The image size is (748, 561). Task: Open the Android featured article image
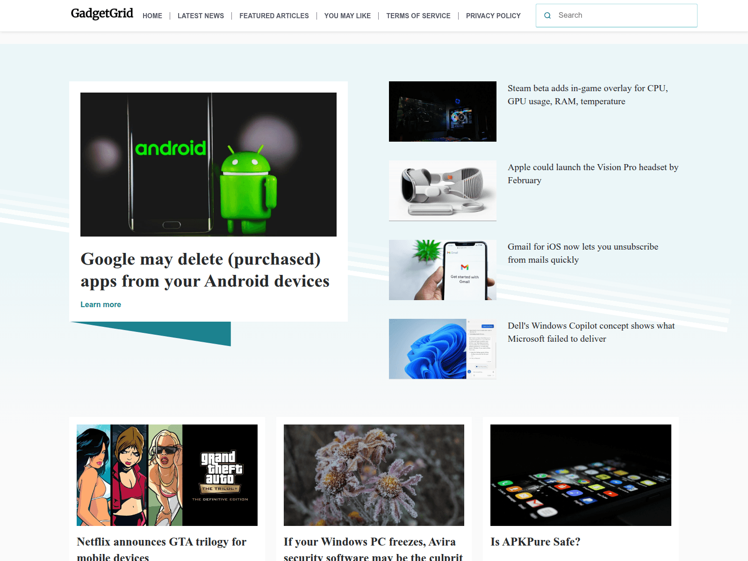coord(209,165)
